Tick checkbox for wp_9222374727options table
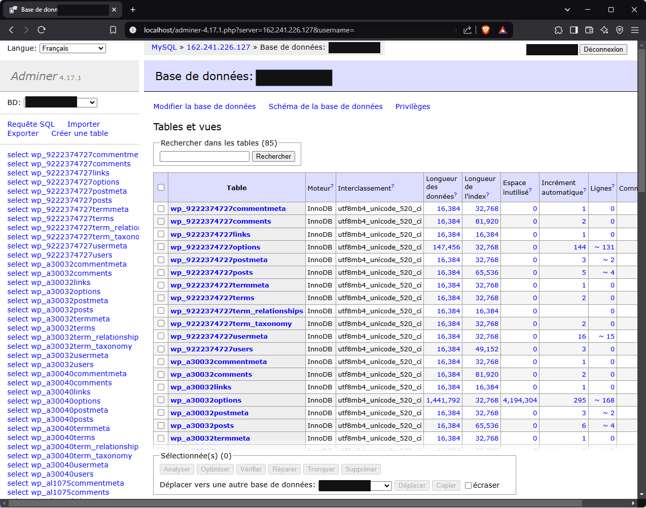Screen dimensions: 646x508 161,247
